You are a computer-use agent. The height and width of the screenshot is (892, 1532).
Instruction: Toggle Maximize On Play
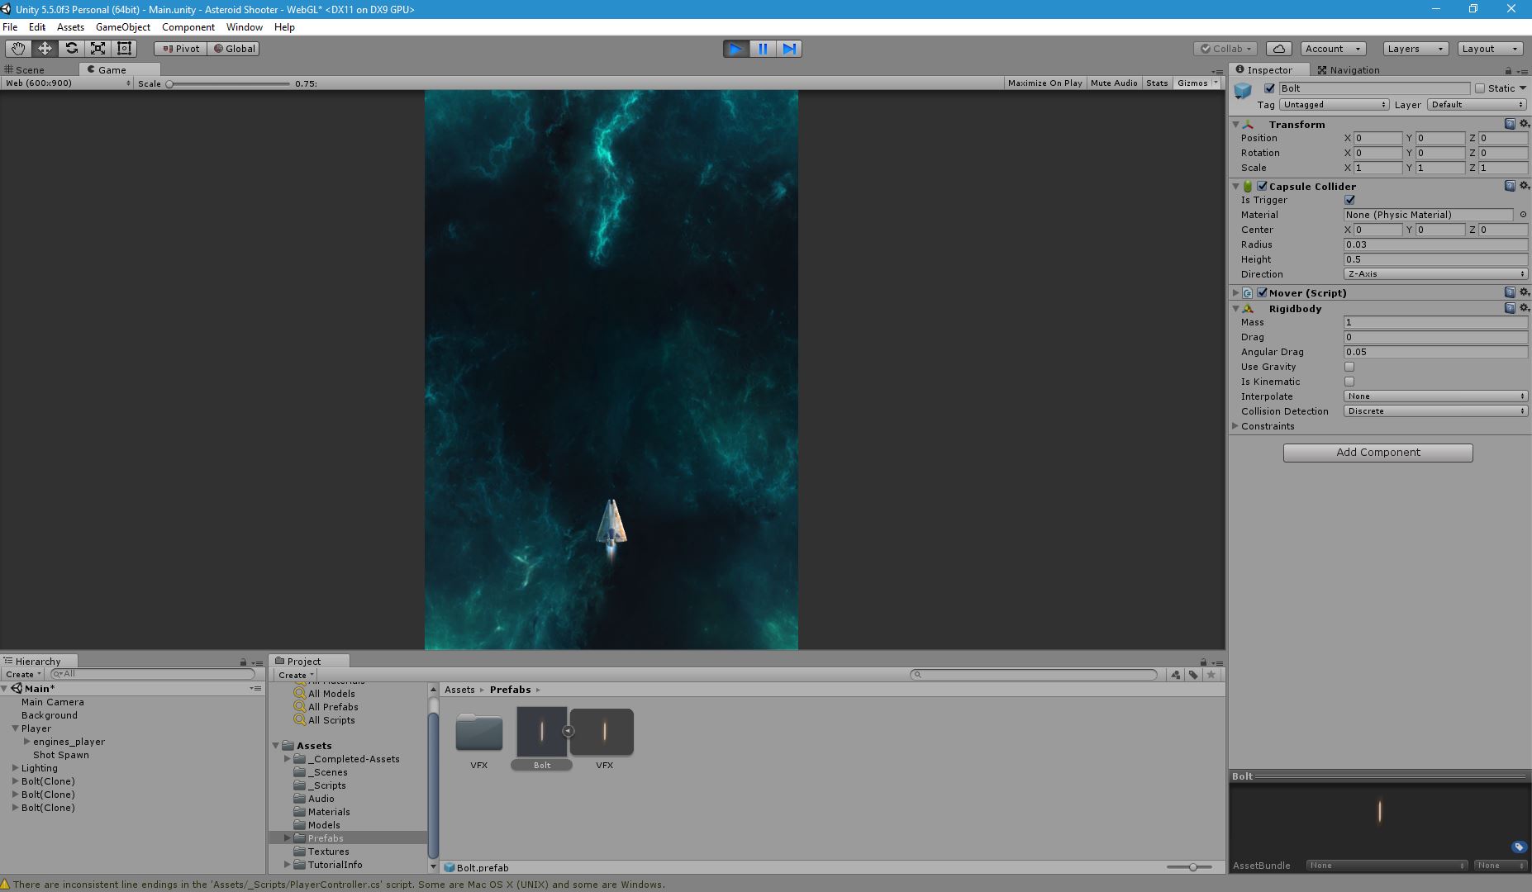point(1044,83)
